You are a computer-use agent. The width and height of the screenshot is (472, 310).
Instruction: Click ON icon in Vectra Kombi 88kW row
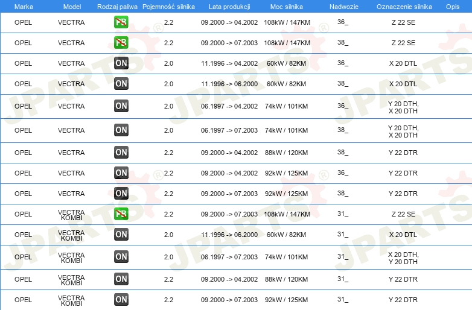[x=121, y=279]
